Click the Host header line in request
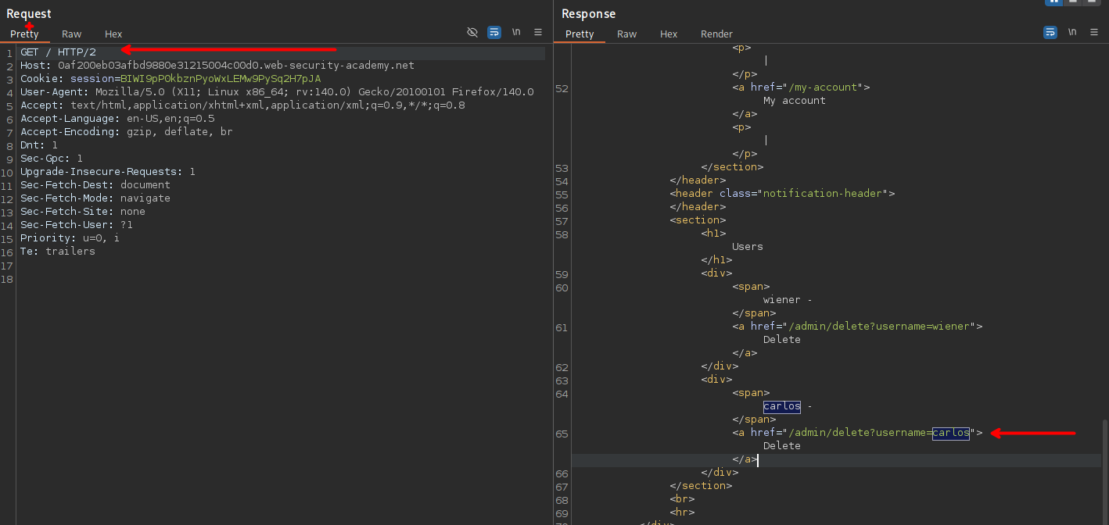The width and height of the screenshot is (1109, 525). 217,66
